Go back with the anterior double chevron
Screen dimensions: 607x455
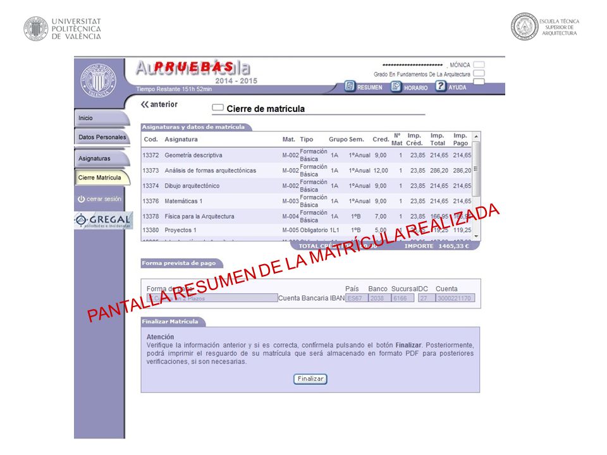click(145, 104)
